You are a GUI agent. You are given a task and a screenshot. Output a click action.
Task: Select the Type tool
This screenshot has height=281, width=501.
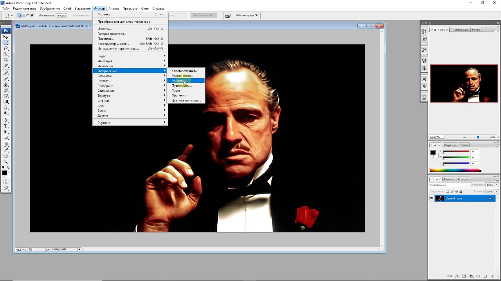pyautogui.click(x=6, y=126)
